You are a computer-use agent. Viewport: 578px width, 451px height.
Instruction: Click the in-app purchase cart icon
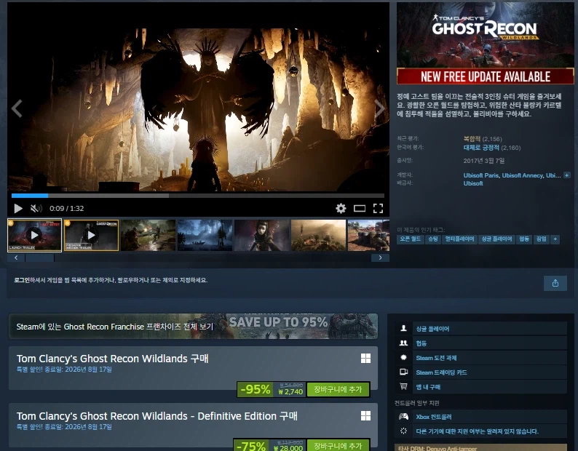[403, 386]
